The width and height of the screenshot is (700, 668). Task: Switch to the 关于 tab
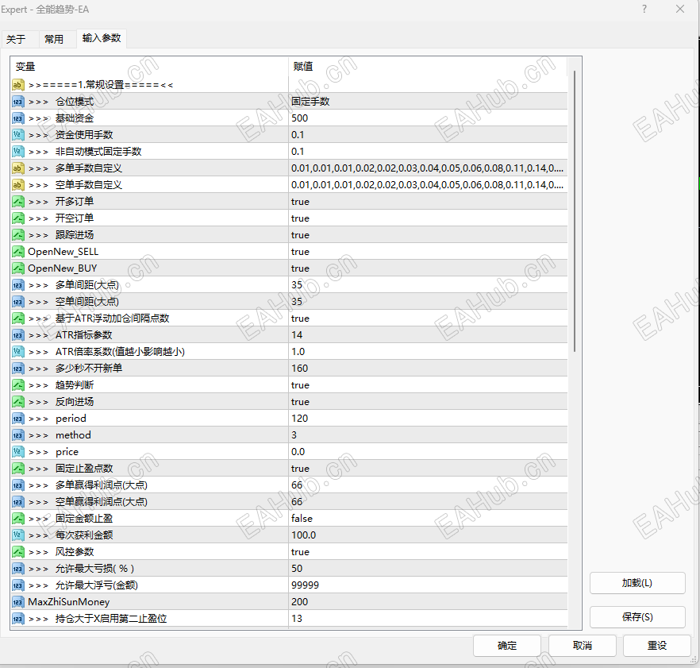18,38
